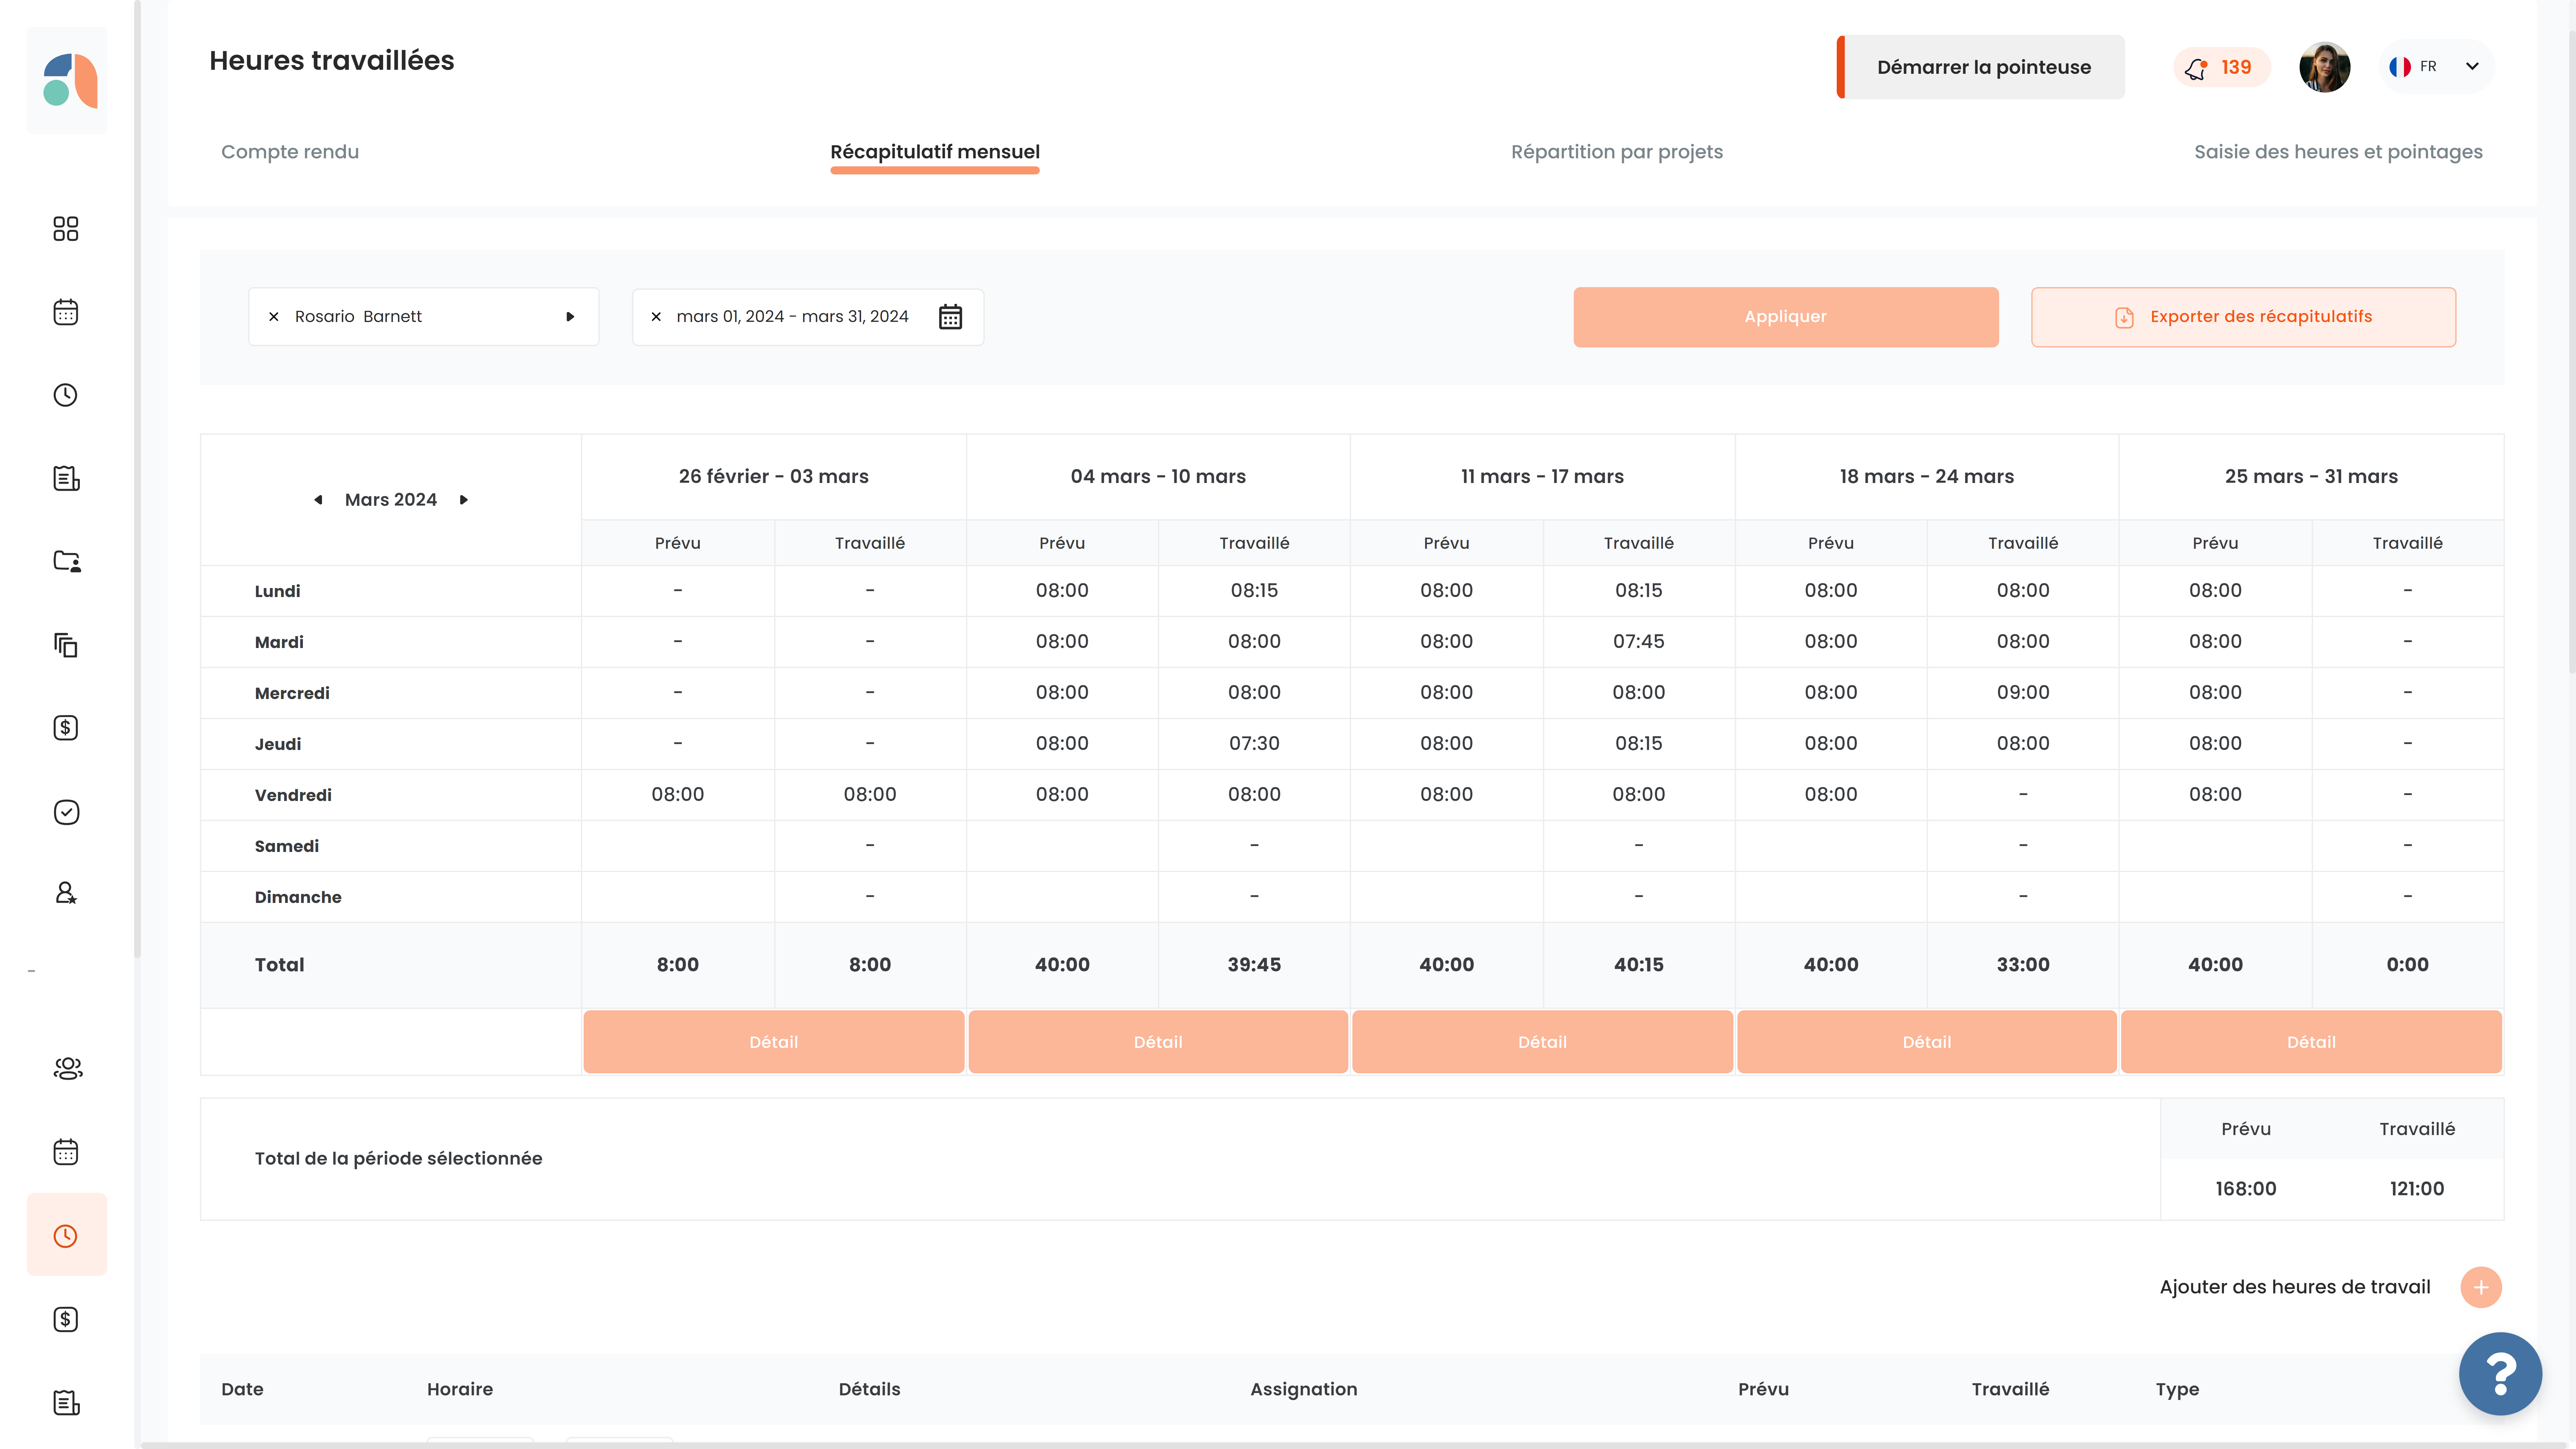This screenshot has width=2576, height=1449.
Task: Go to previous month before Mars 2024
Action: pos(318,500)
